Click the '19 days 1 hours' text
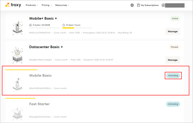This screenshot has width=193, height=123. (x=73, y=25)
